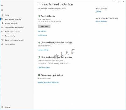Viewport: 126px width, 110px height.
Task: Select Virus & threat protection sidebar item
Action: click(13, 19)
